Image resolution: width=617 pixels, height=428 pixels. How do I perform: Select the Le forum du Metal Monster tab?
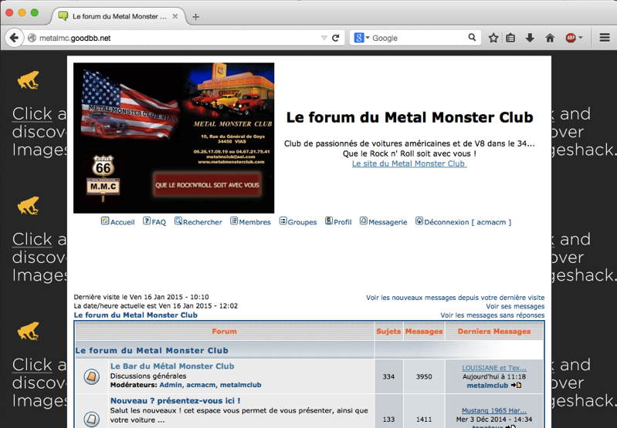[x=118, y=16]
